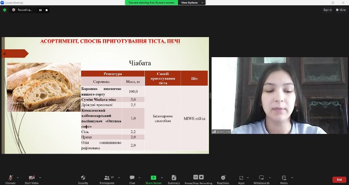Image resolution: width=349 pixels, height=185 pixels.
Task: Click the Рецептура table header
Action: [x=113, y=74]
